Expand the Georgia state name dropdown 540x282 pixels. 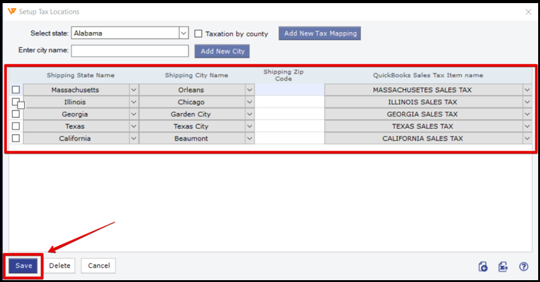coord(133,114)
